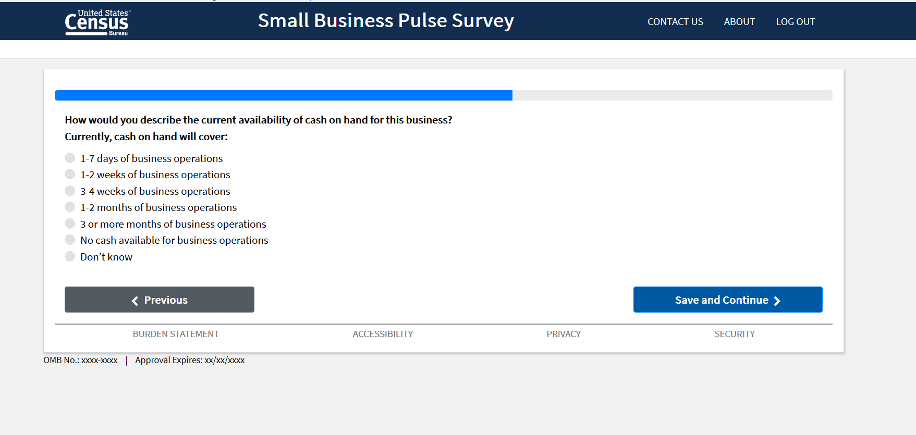Image resolution: width=916 pixels, height=435 pixels.
Task: Select the Don't know radio button
Action: pos(70,256)
